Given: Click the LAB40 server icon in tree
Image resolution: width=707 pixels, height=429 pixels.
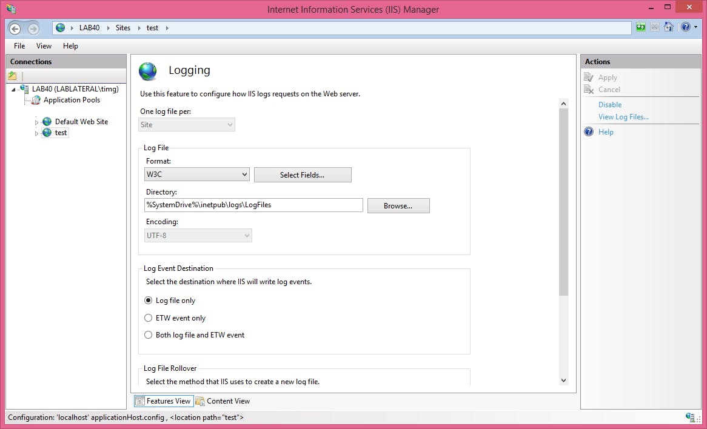Looking at the screenshot, I should coord(24,89).
